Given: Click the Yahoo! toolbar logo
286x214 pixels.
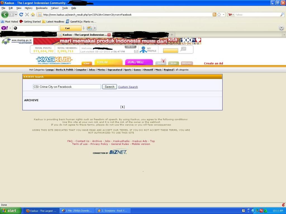Looking at the screenshot, I should 4,28.
